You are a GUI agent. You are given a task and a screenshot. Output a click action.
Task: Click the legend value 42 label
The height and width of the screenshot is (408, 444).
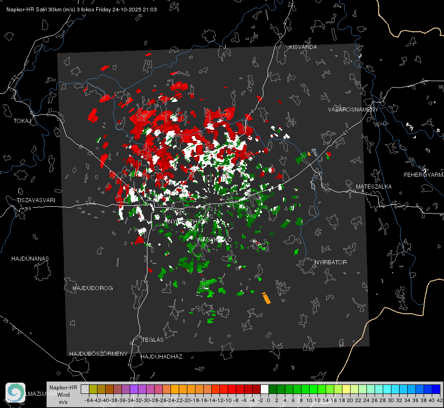[439, 400]
